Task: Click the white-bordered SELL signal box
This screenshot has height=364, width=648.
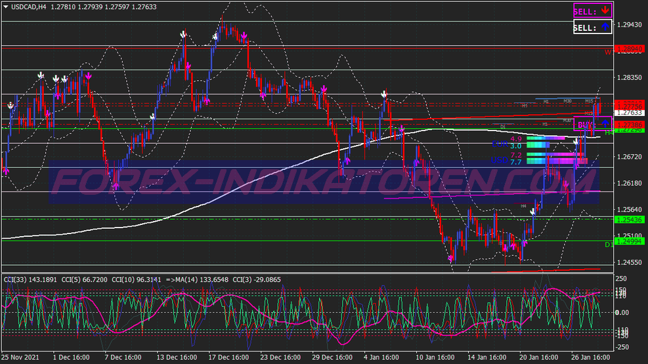Action: [x=593, y=28]
